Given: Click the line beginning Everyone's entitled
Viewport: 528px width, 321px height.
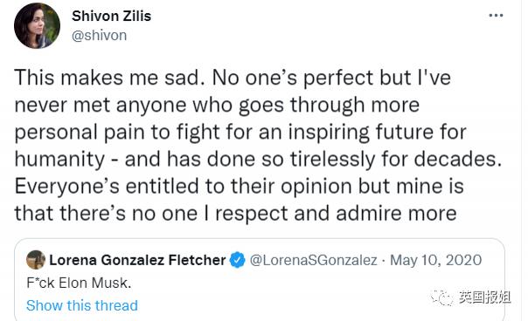Looking at the screenshot, I should point(239,187).
